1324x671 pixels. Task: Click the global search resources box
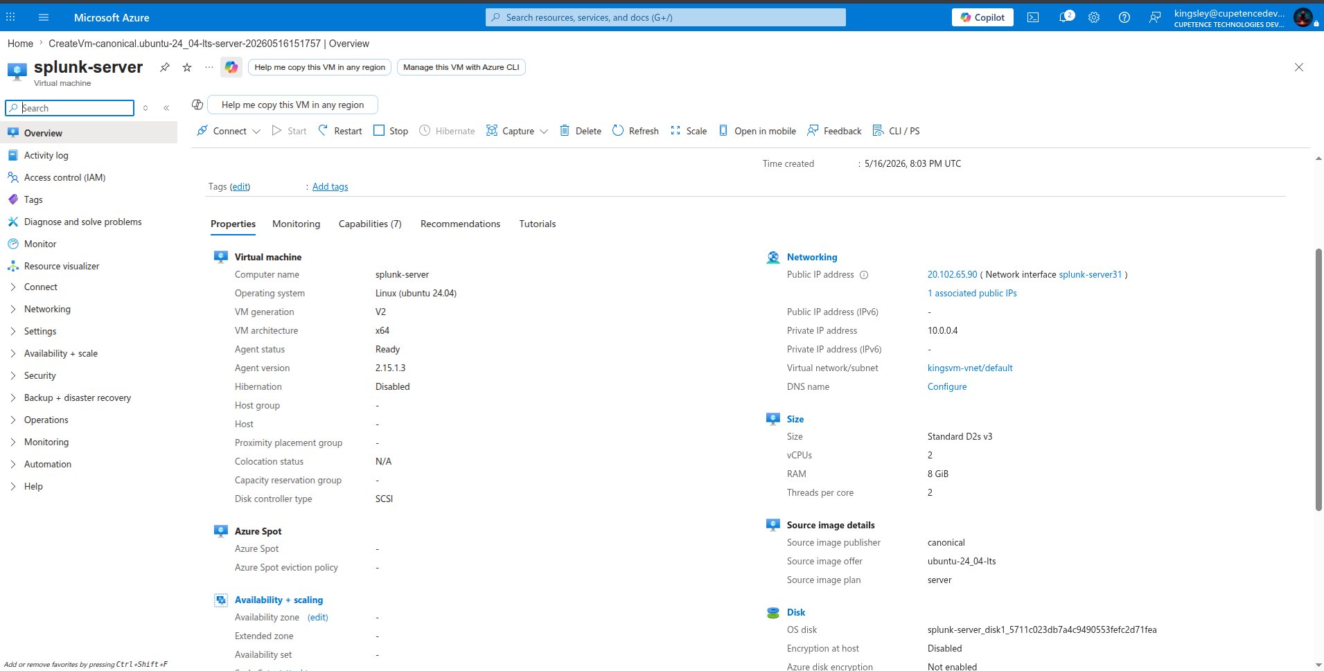pos(666,17)
